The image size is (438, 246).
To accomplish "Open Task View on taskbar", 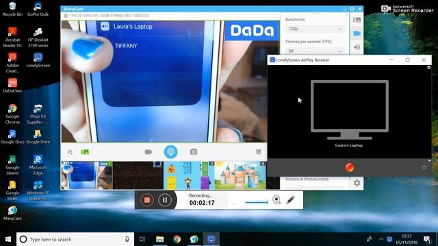I will (142, 239).
